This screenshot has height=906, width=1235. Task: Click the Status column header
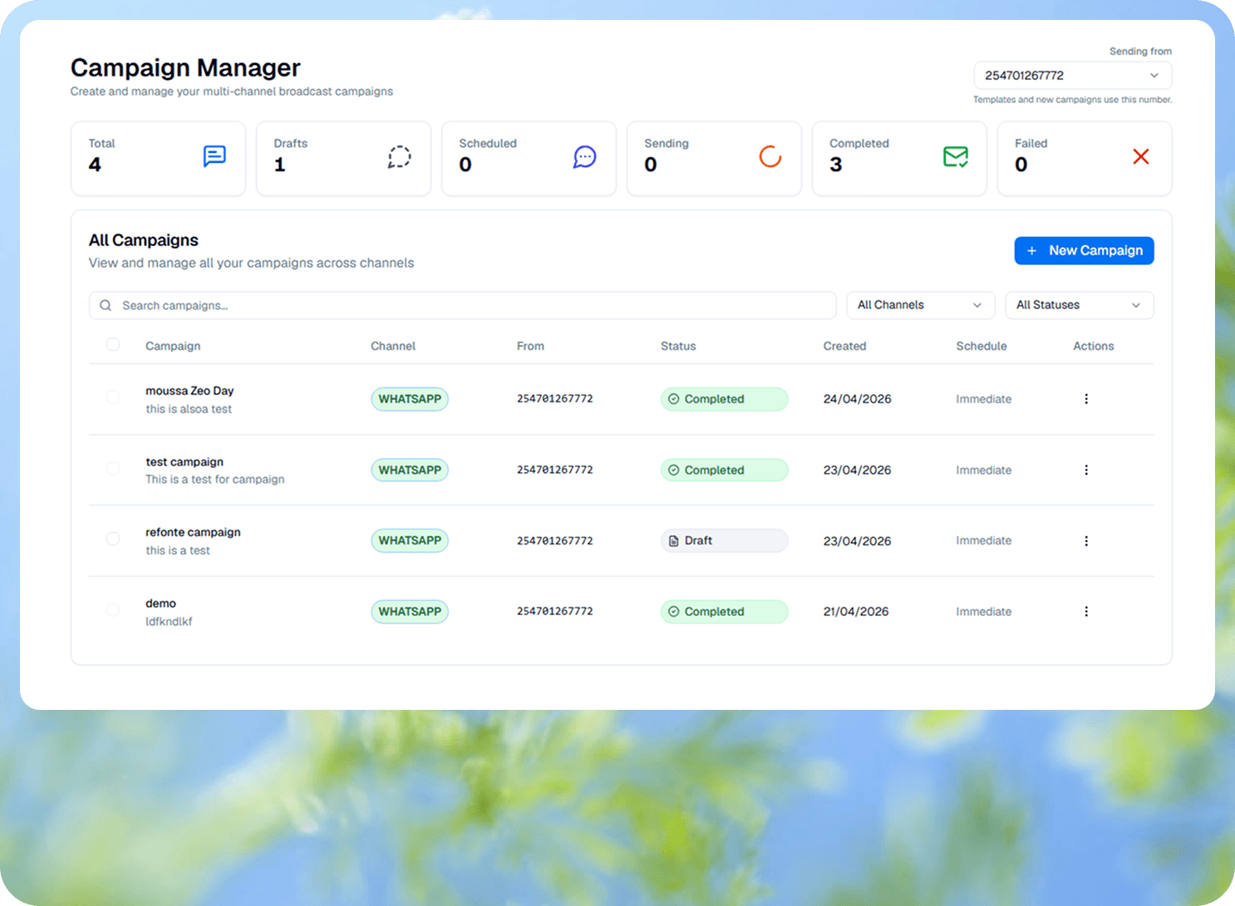(x=678, y=346)
